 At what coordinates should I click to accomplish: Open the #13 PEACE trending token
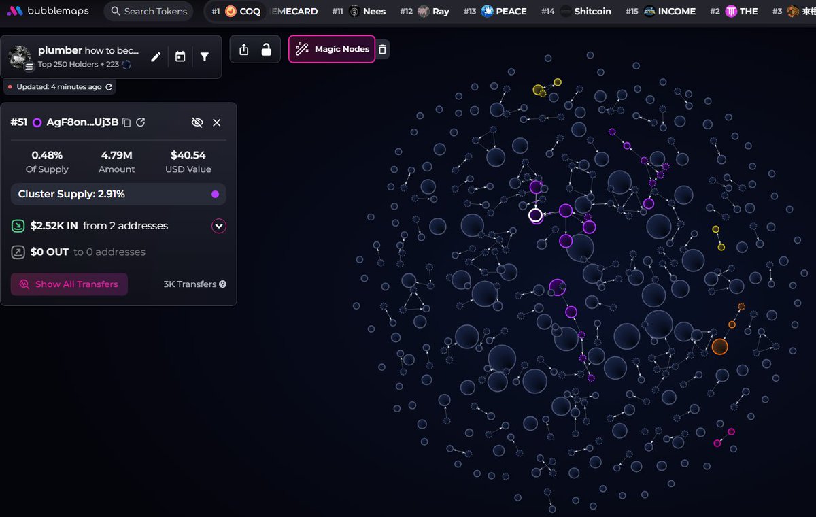(x=495, y=11)
